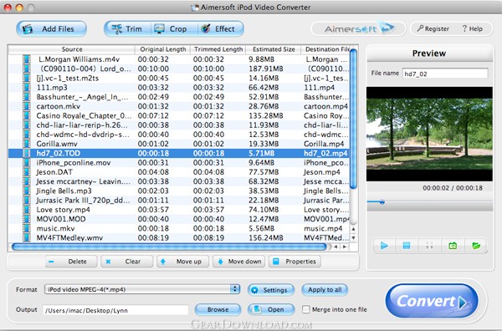Click film icon beside Basshunter_-_Angel_In row

tap(27, 97)
